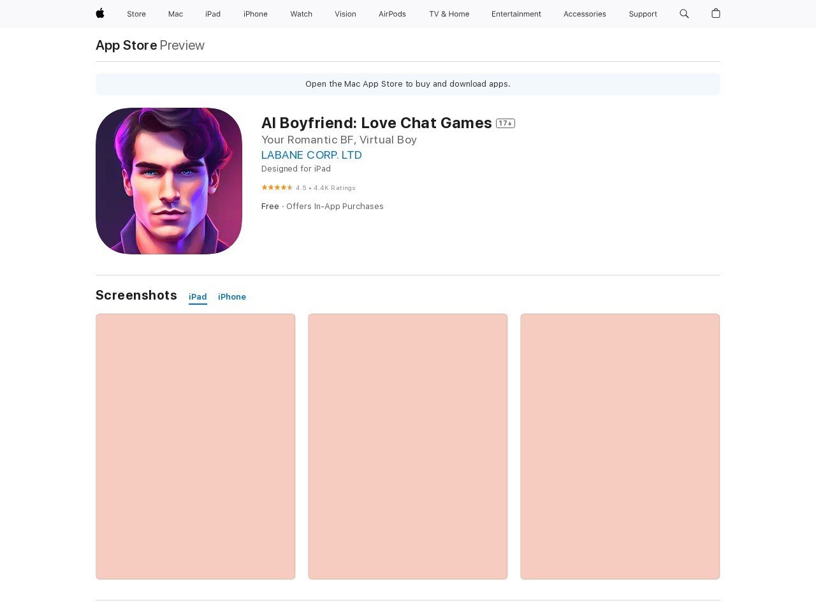Open the Entertainment menu item
The image size is (816, 612).
click(x=516, y=14)
